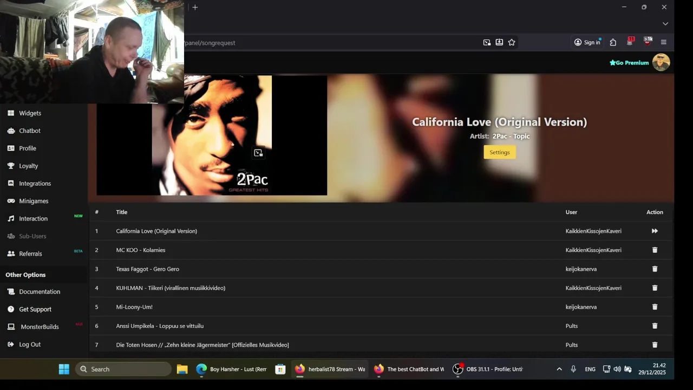The width and height of the screenshot is (693, 390).
Task: Click Go Premium link
Action: 629,63
